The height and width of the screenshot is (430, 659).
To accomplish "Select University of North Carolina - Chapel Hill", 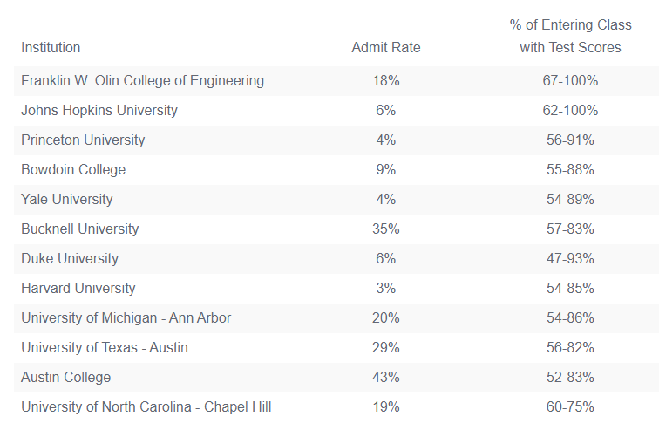I will 153,407.
